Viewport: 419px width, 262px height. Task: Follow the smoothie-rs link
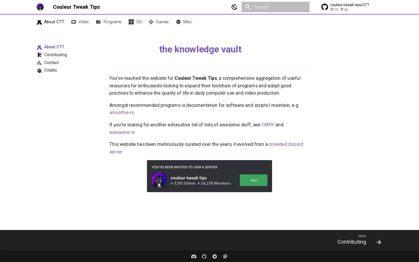(122, 113)
